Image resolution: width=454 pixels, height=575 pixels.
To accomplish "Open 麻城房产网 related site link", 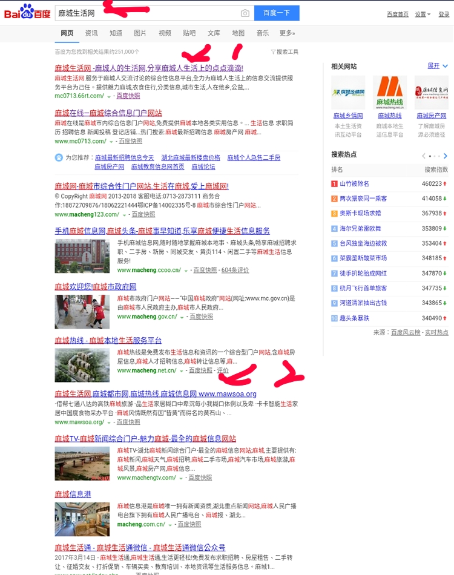I will coord(432,116).
